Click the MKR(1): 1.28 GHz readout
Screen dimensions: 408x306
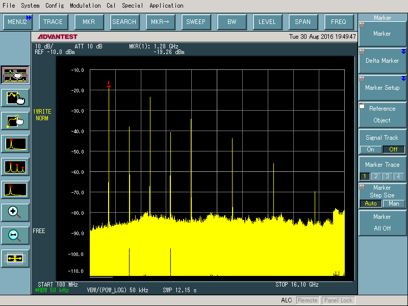tap(154, 46)
